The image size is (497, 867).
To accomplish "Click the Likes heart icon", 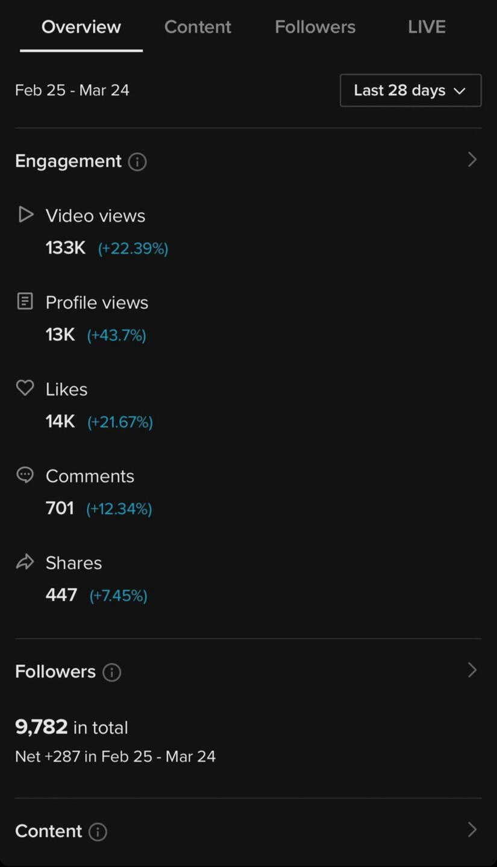I will coord(25,388).
